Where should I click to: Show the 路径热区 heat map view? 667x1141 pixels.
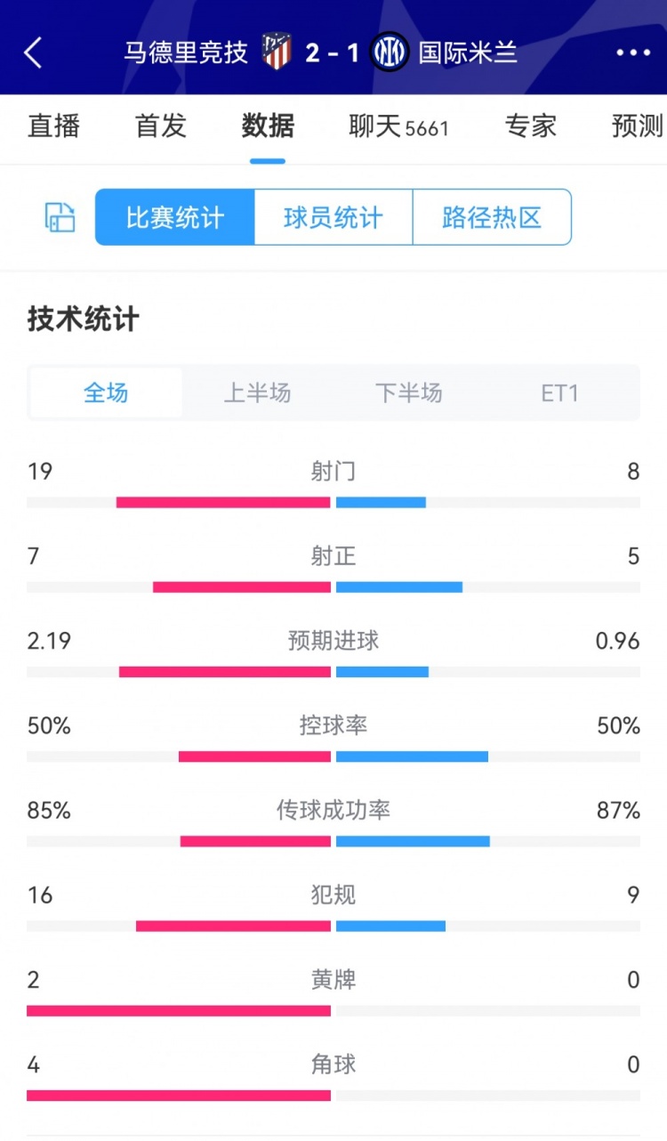point(492,217)
